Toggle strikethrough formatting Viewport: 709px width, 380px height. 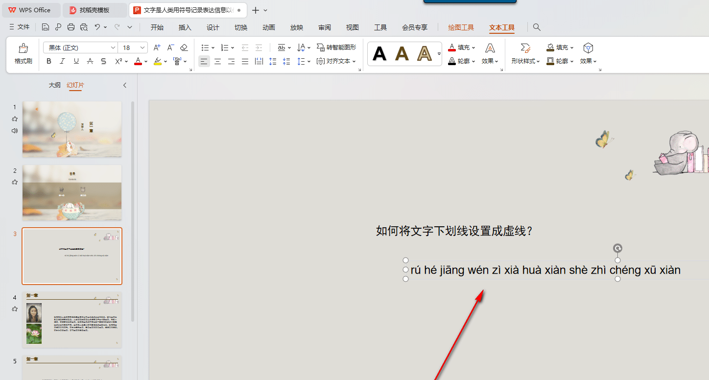[x=90, y=61]
